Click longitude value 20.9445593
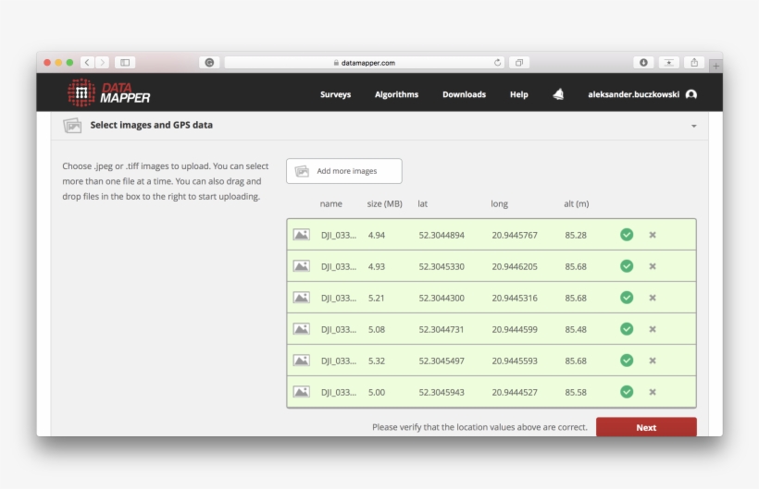The image size is (759, 489). 515,361
